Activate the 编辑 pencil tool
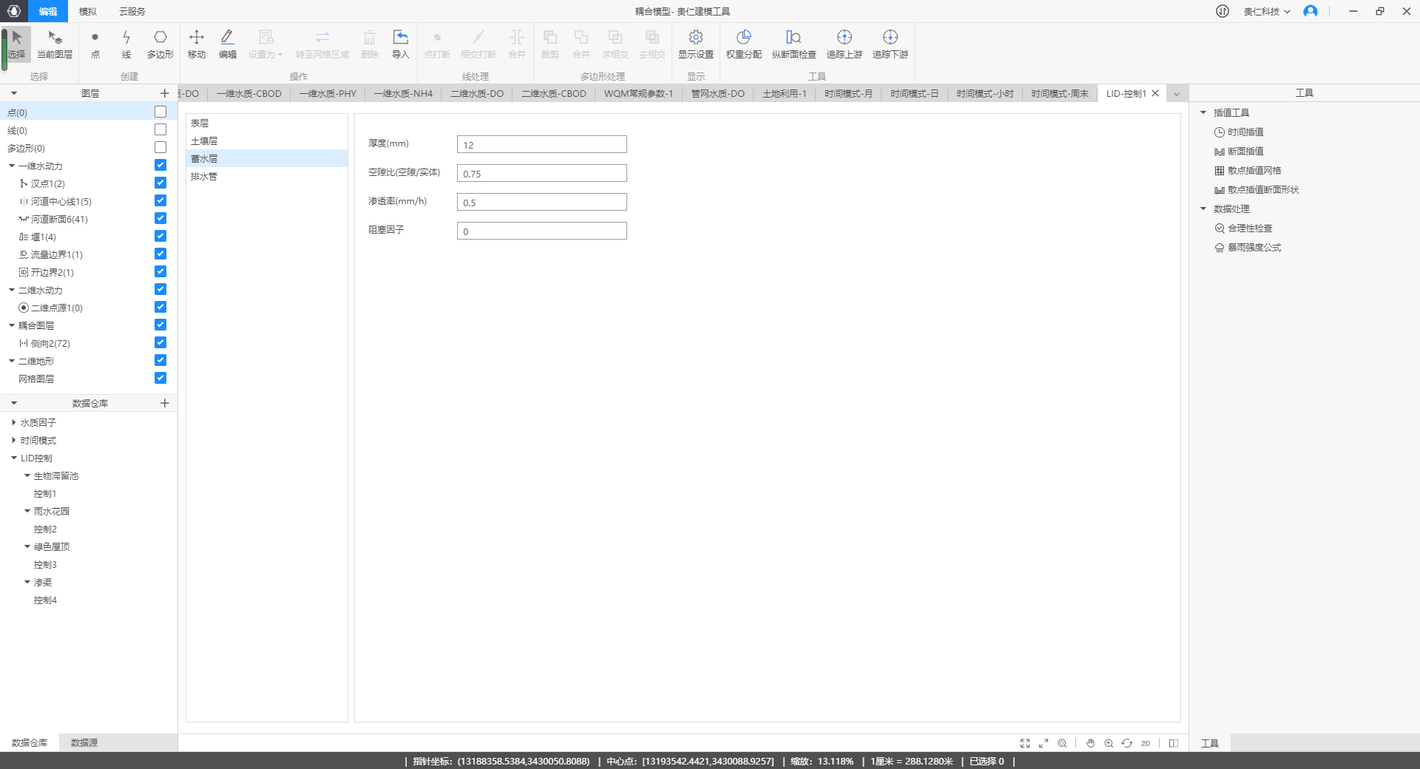The image size is (1420, 769). tap(228, 44)
